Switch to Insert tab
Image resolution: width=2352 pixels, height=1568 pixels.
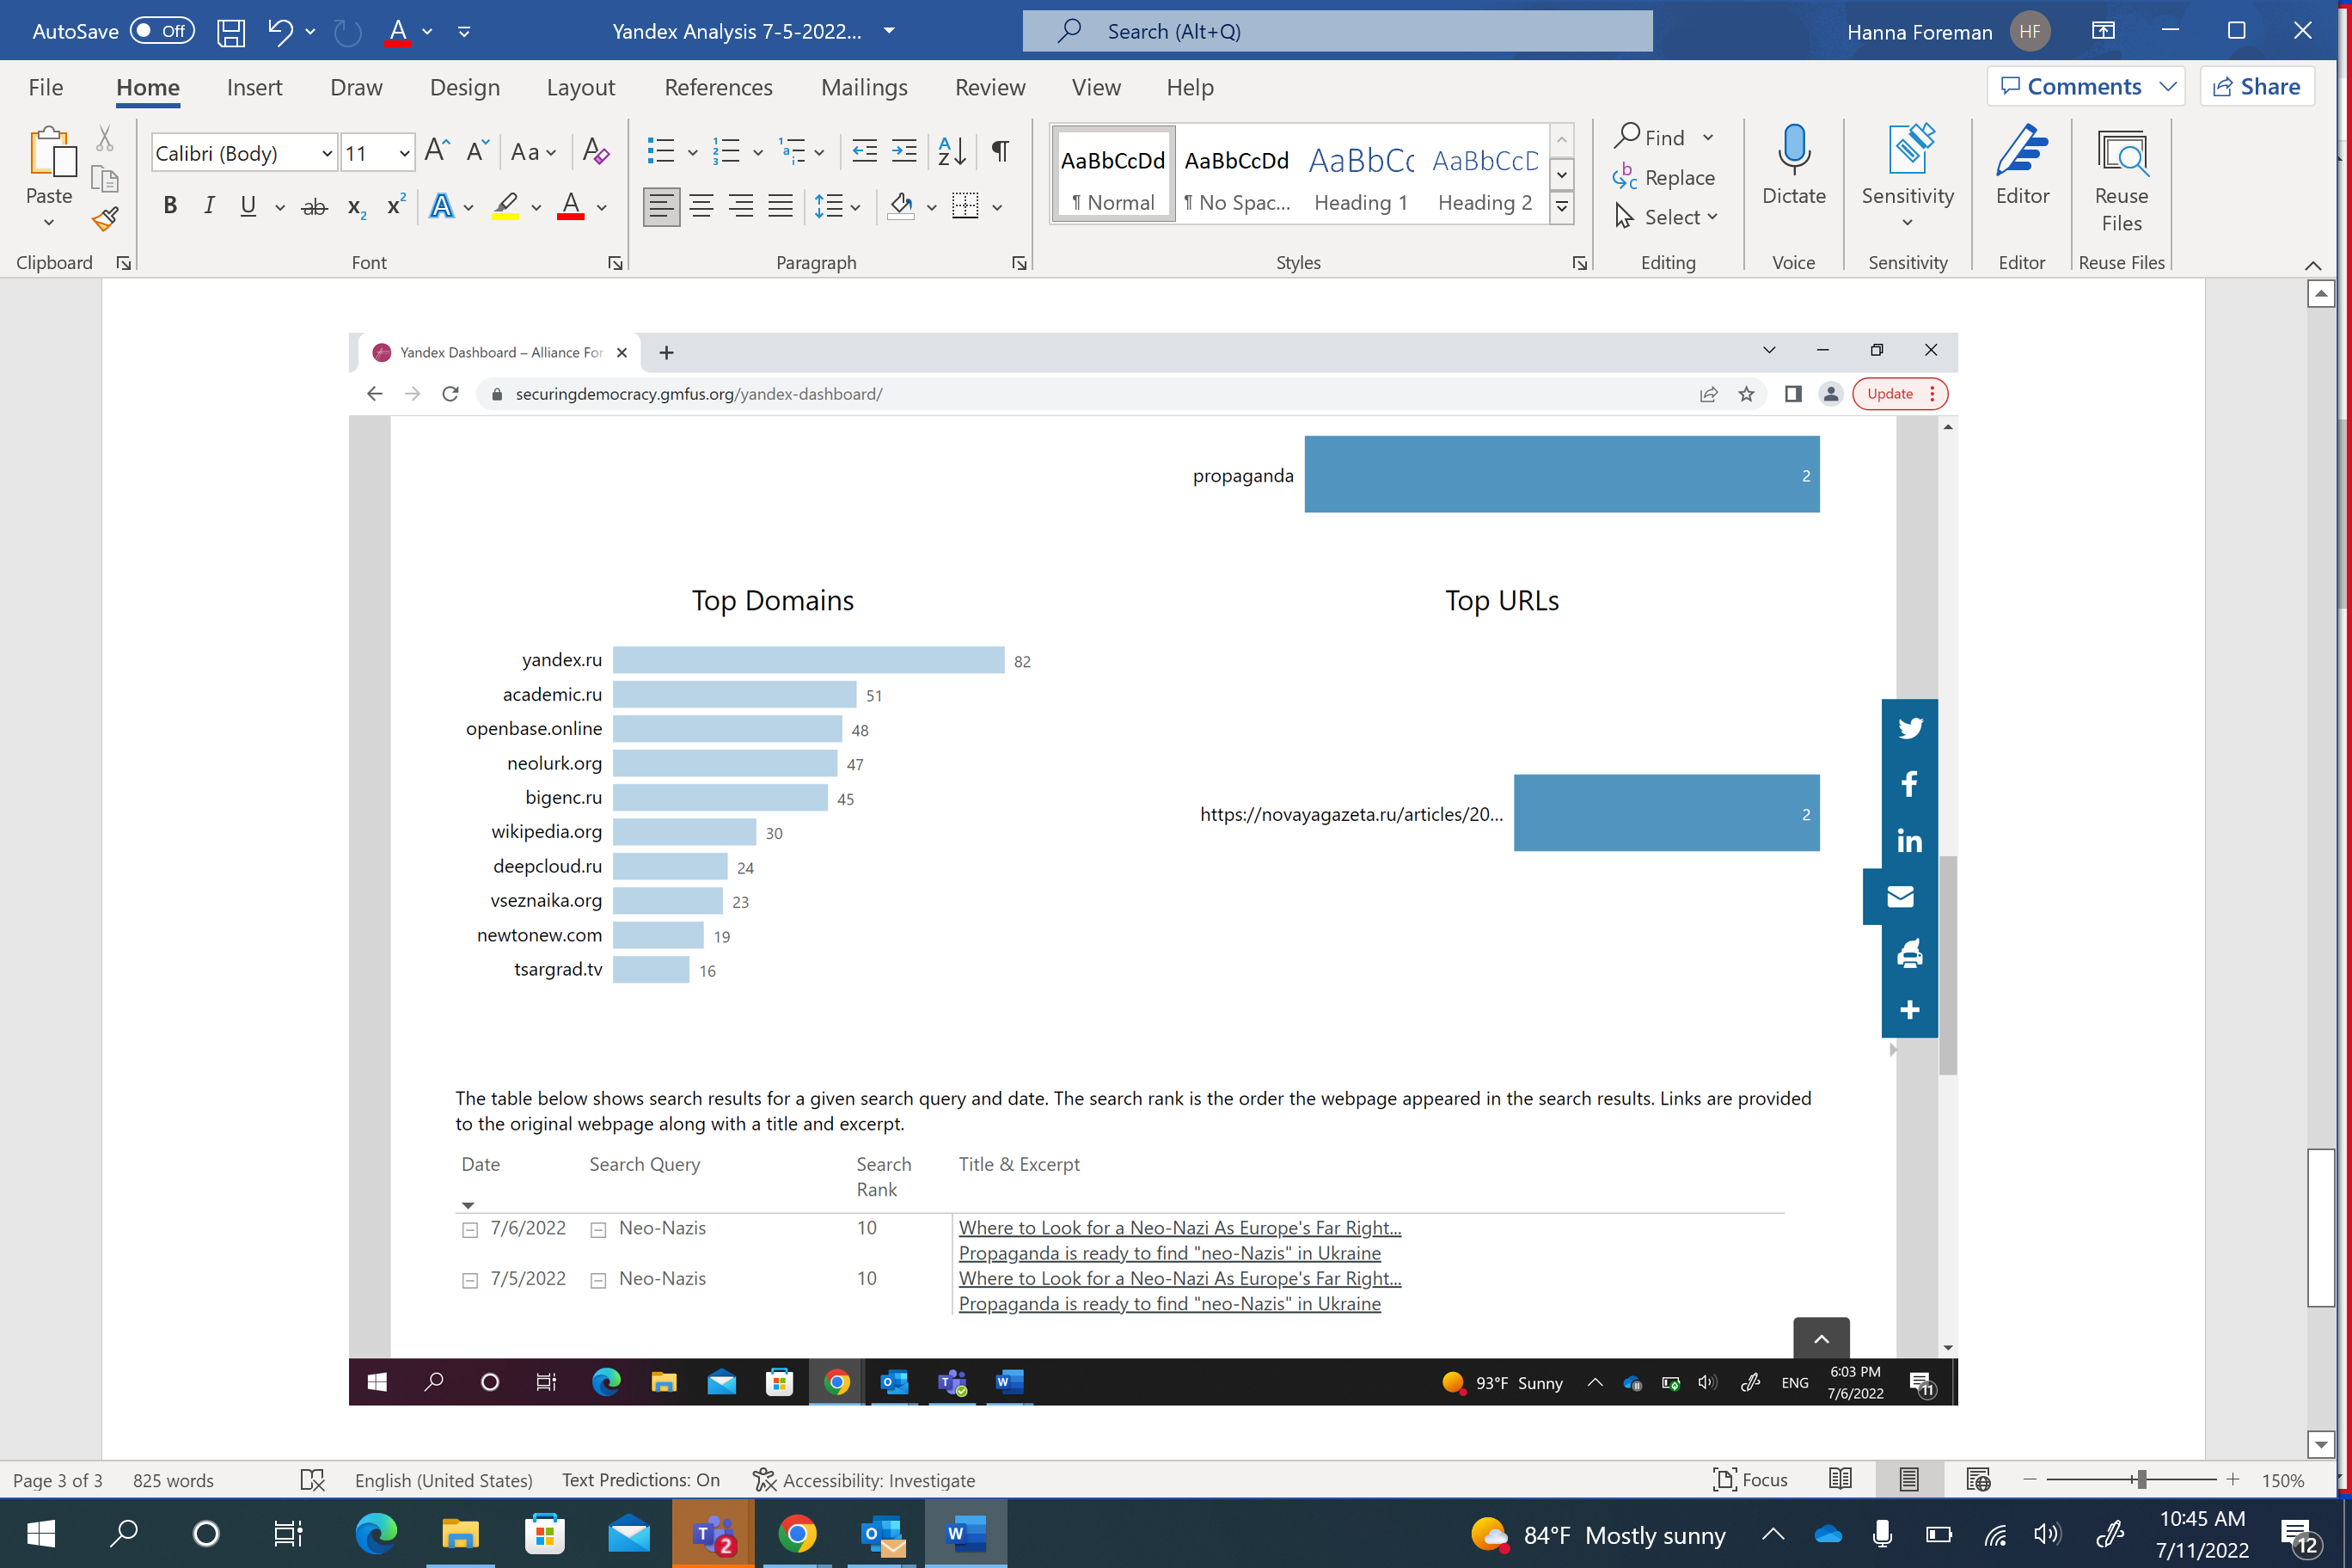click(x=254, y=88)
